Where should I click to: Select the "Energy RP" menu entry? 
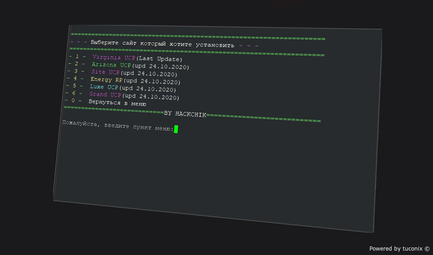click(x=106, y=80)
